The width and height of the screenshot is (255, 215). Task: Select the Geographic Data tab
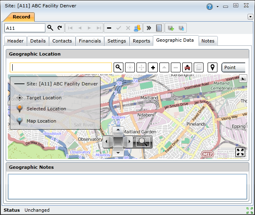[175, 40]
